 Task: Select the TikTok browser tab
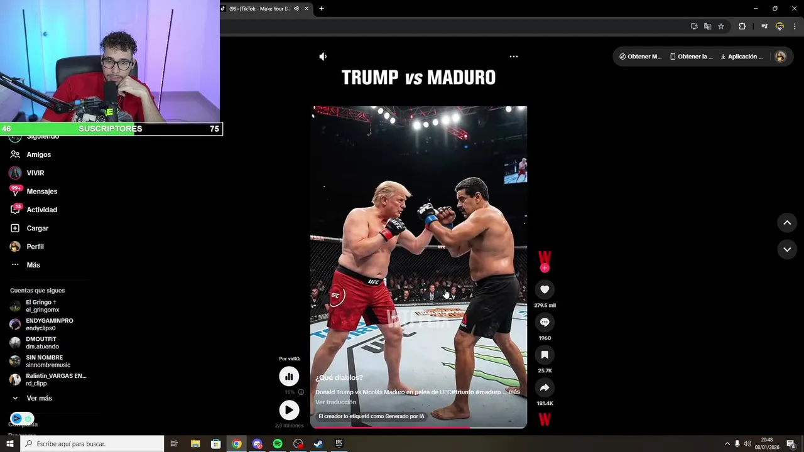pyautogui.click(x=259, y=9)
